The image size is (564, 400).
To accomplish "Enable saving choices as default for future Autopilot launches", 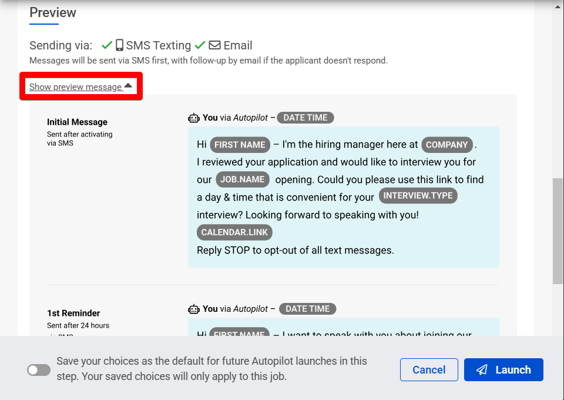I will coord(38,369).
